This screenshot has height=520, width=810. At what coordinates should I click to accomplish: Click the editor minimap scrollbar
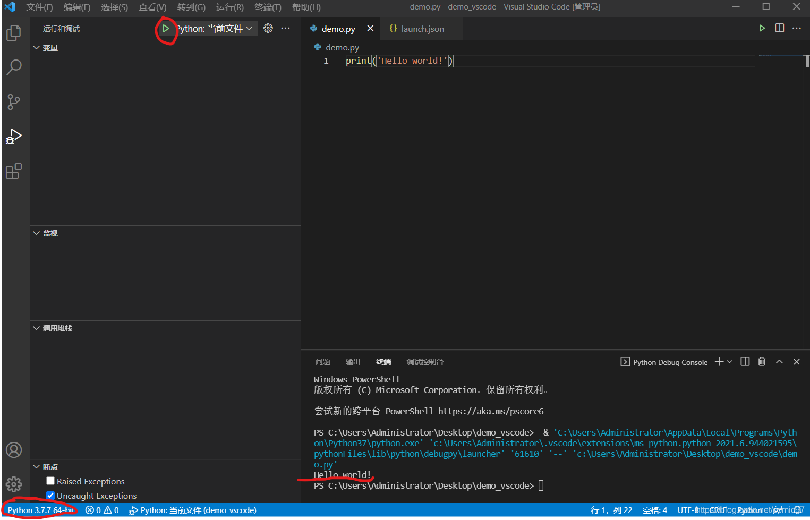coord(807,61)
